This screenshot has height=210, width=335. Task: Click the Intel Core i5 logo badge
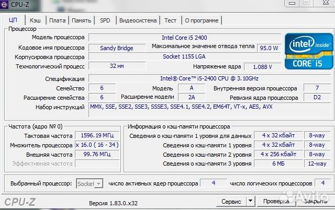tap(309, 51)
